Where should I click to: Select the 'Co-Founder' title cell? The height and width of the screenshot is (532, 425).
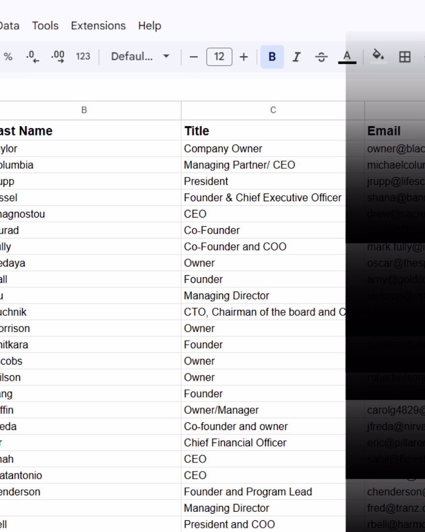(x=273, y=230)
